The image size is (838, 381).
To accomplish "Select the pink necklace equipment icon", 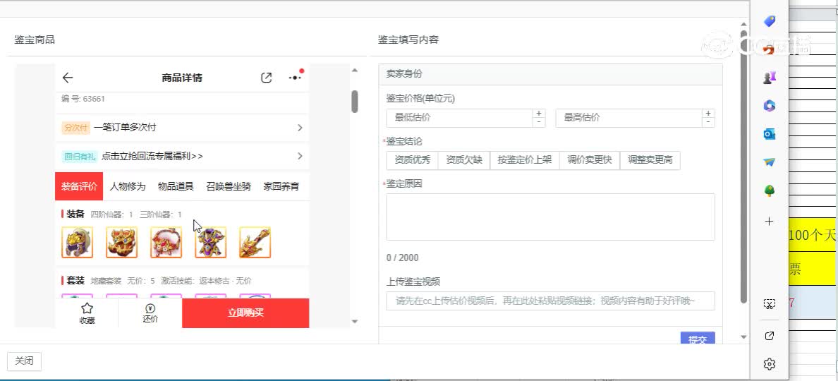I will pyautogui.click(x=166, y=242).
